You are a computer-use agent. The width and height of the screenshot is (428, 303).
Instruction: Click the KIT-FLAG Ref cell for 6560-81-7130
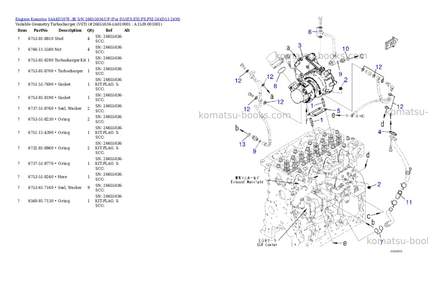109,201
